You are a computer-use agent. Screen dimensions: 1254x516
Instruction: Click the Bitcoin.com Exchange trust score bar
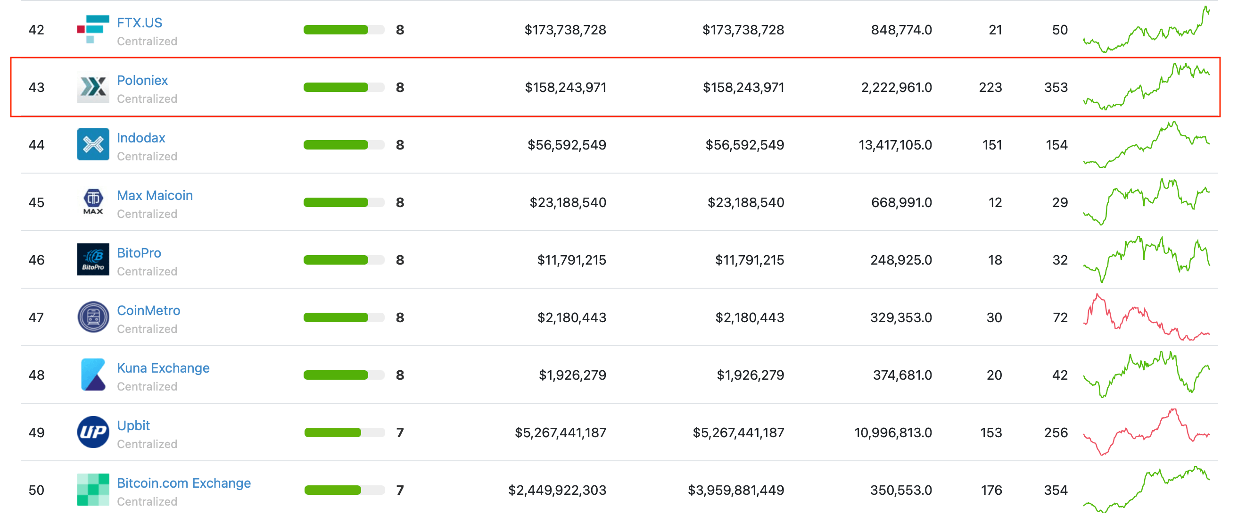pyautogui.click(x=344, y=490)
